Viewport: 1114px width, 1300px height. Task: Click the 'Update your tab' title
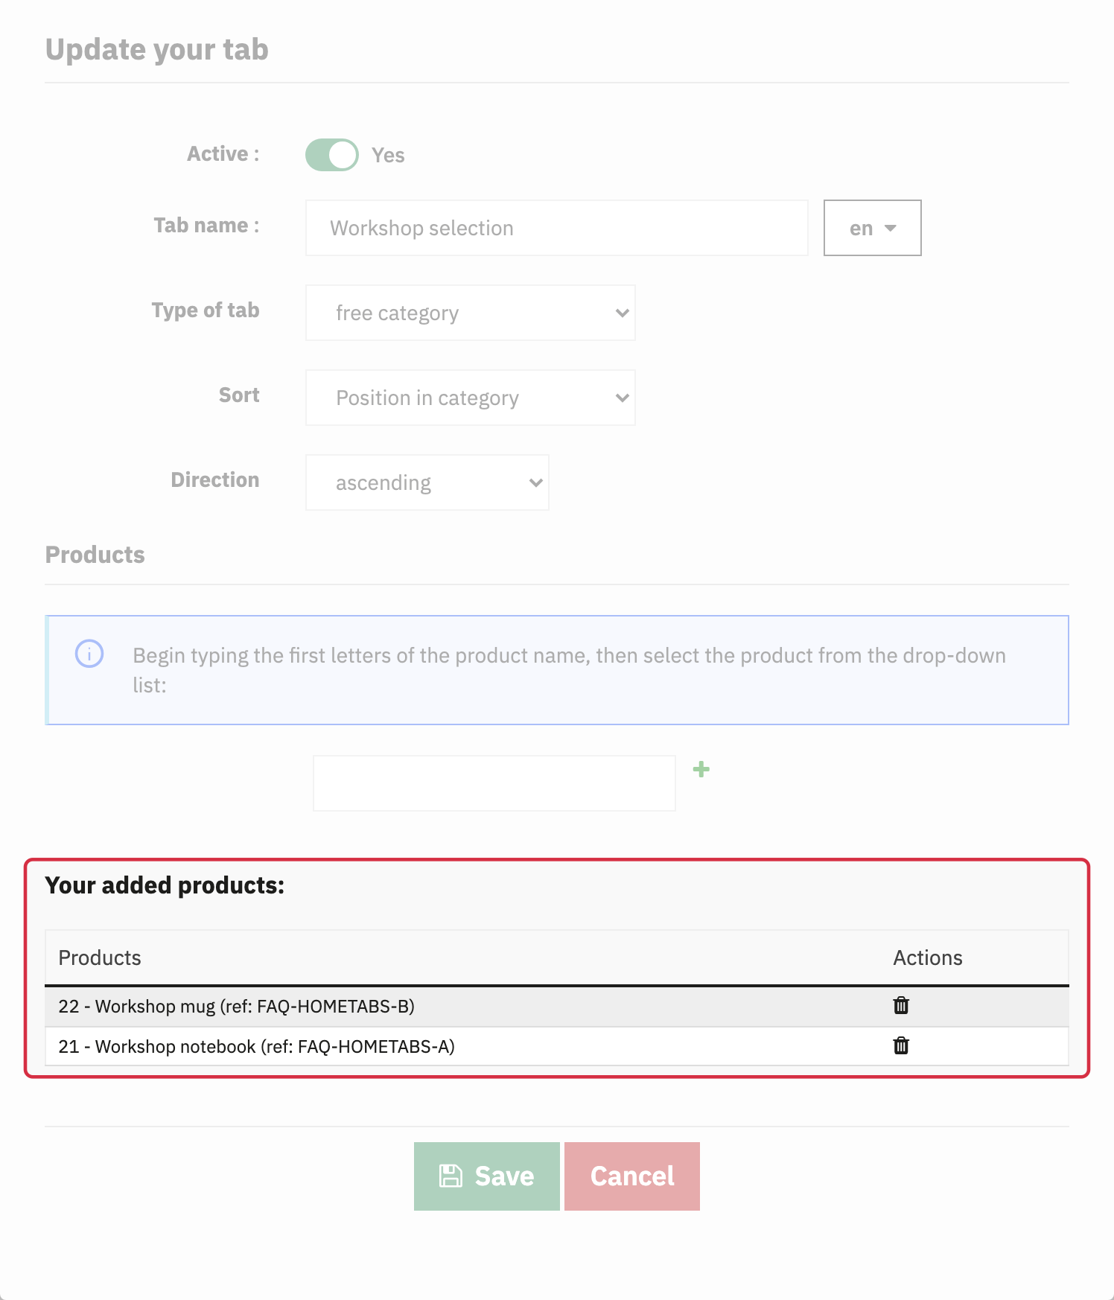[x=157, y=50]
